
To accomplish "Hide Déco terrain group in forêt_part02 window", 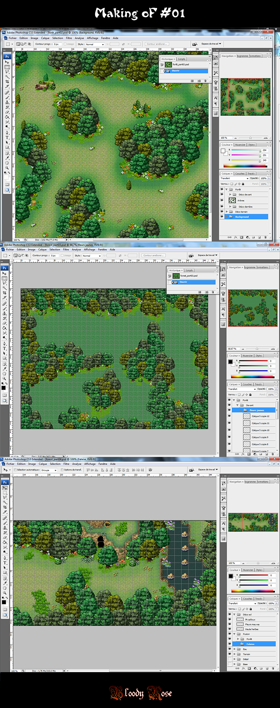I will (x=222, y=211).
